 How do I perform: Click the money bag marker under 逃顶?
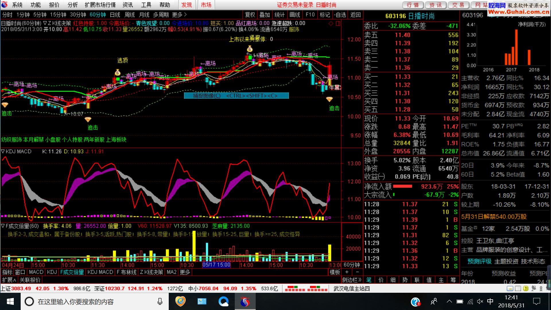click(117, 73)
